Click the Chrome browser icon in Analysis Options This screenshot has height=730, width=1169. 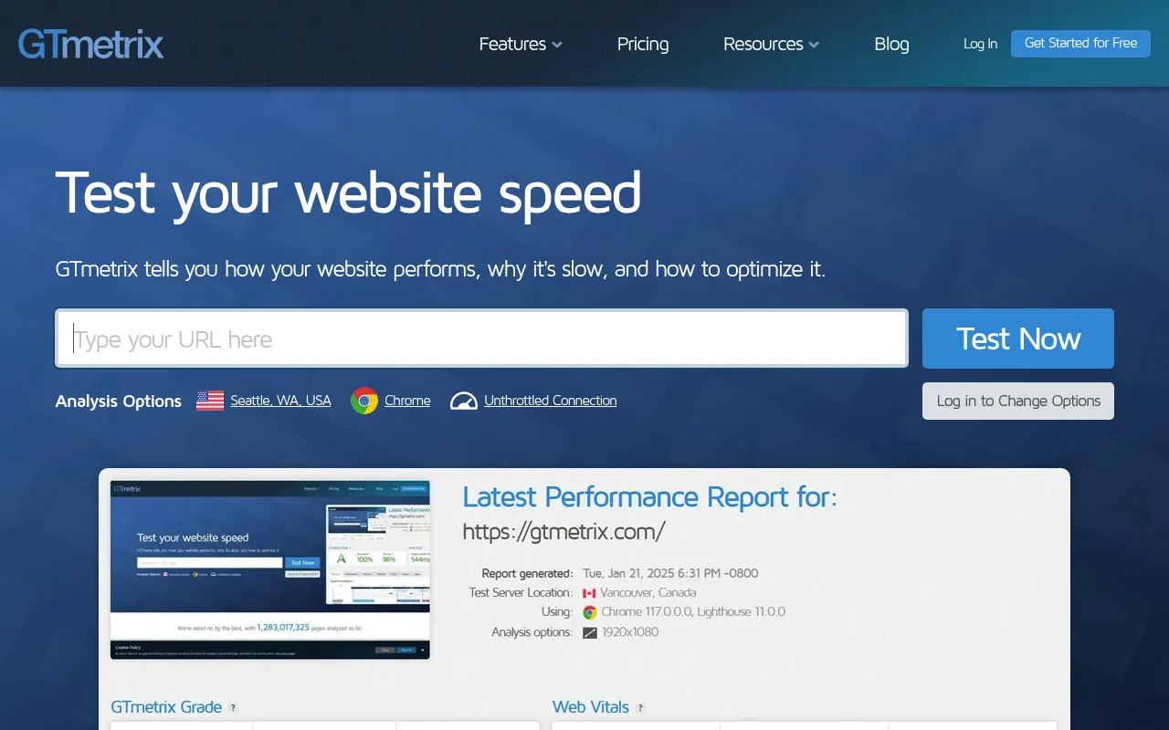364,401
